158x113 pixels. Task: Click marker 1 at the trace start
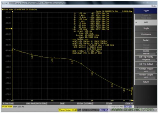pyautogui.click(x=12, y=50)
